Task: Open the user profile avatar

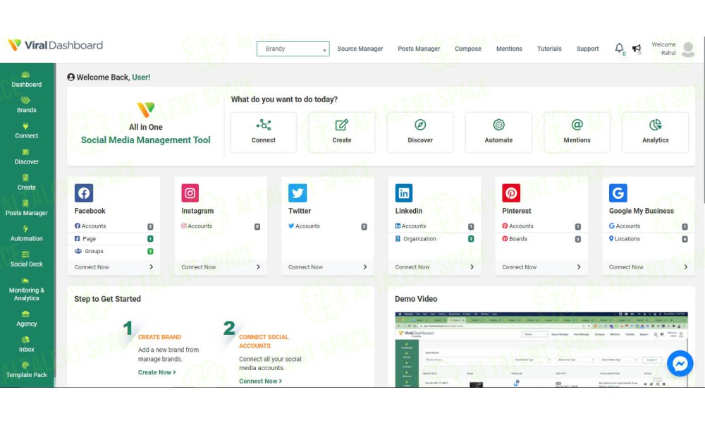Action: coord(688,49)
